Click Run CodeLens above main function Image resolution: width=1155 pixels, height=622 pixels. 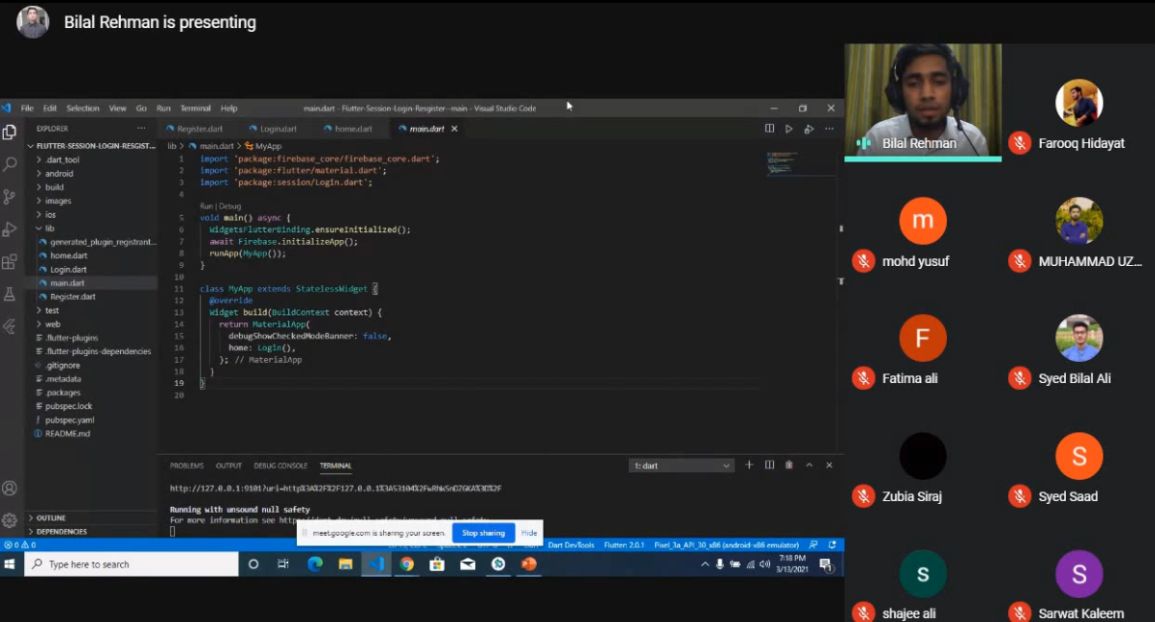206,206
